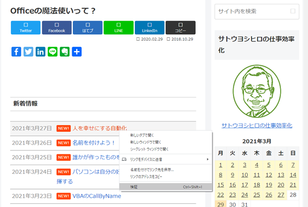This screenshot has width=308, height=207.
Task: Click the blue Facebook square share icon
Action: pos(16,52)
